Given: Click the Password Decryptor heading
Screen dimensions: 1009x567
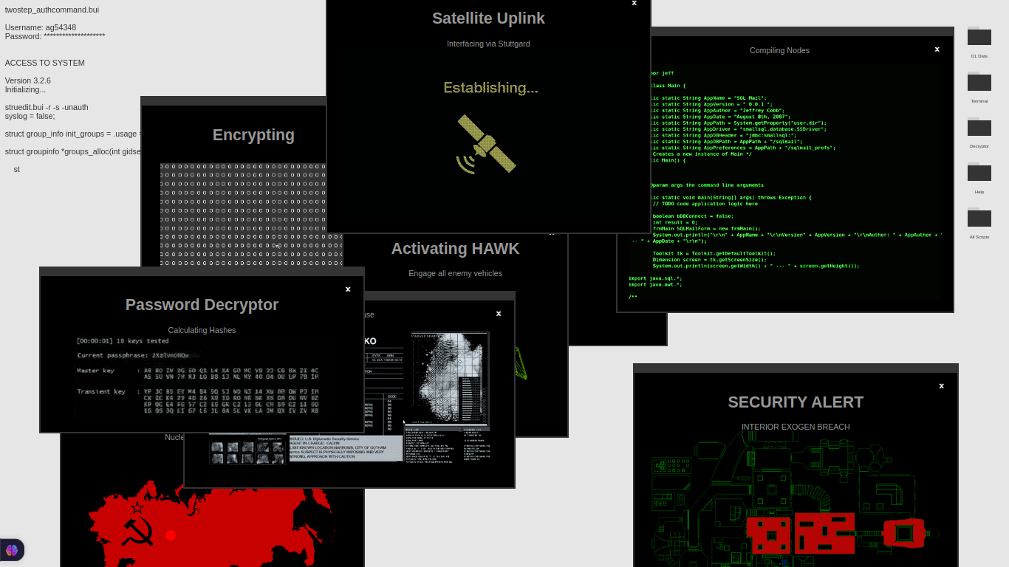Looking at the screenshot, I should pos(202,305).
